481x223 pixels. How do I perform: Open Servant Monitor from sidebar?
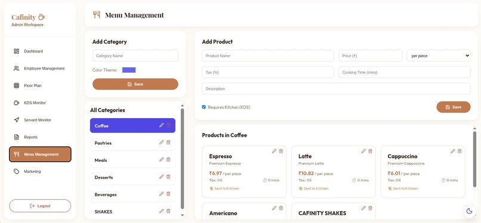[x=40, y=120]
